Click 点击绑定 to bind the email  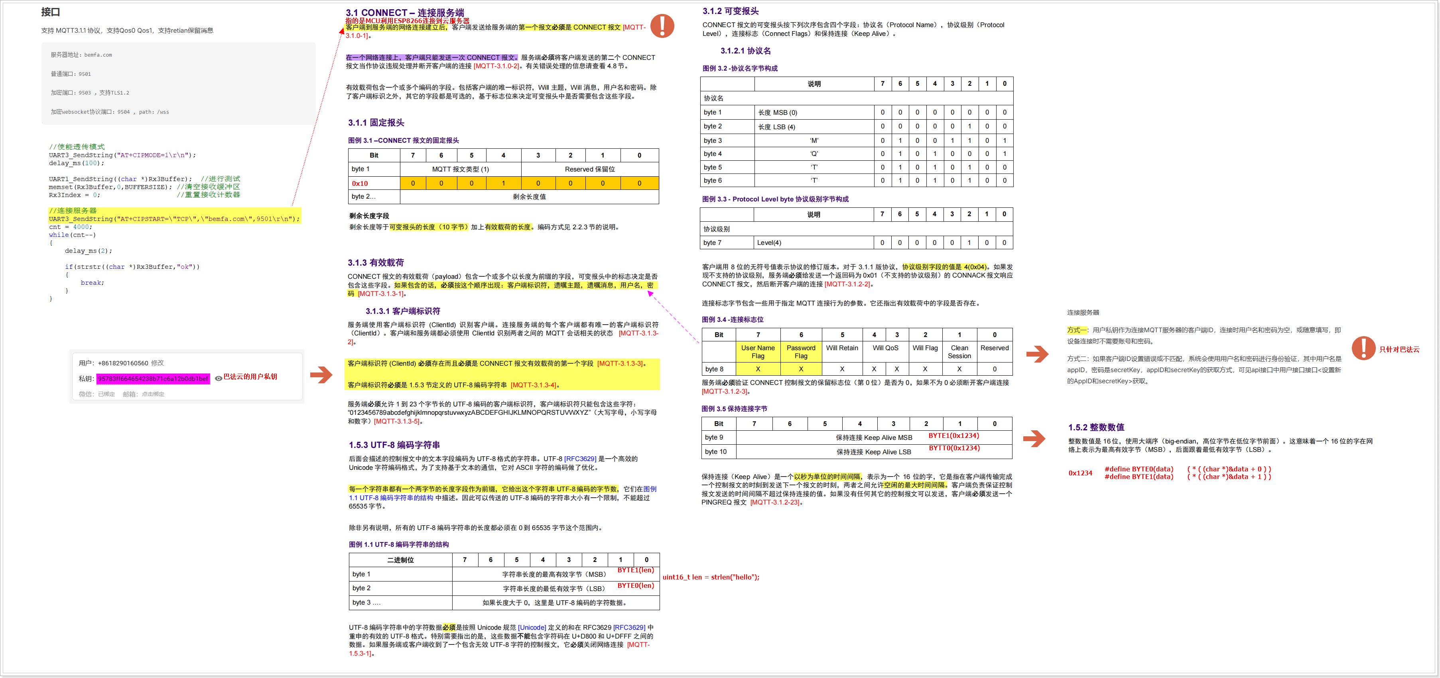pos(153,394)
